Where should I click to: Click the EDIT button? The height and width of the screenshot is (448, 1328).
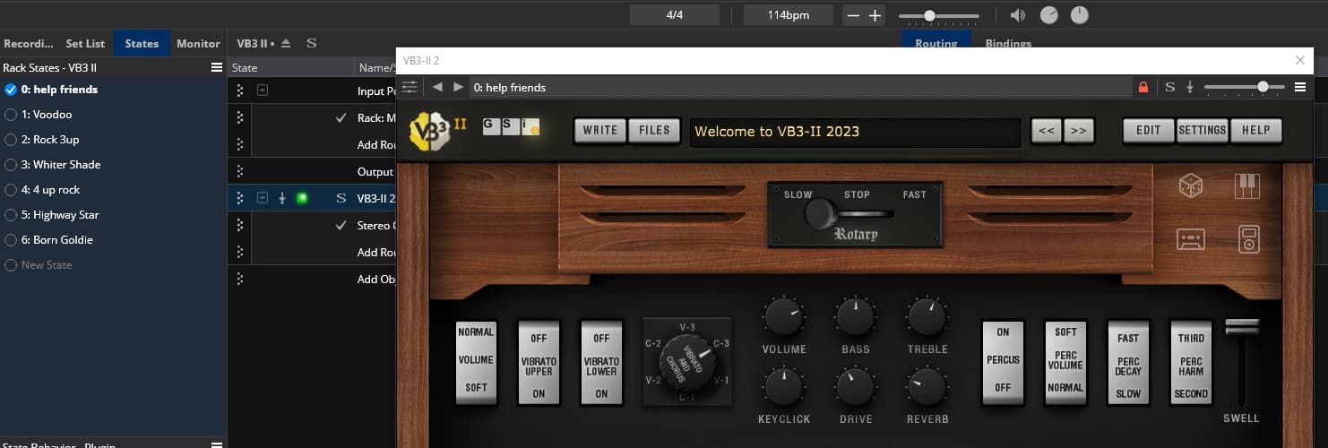tap(1149, 130)
